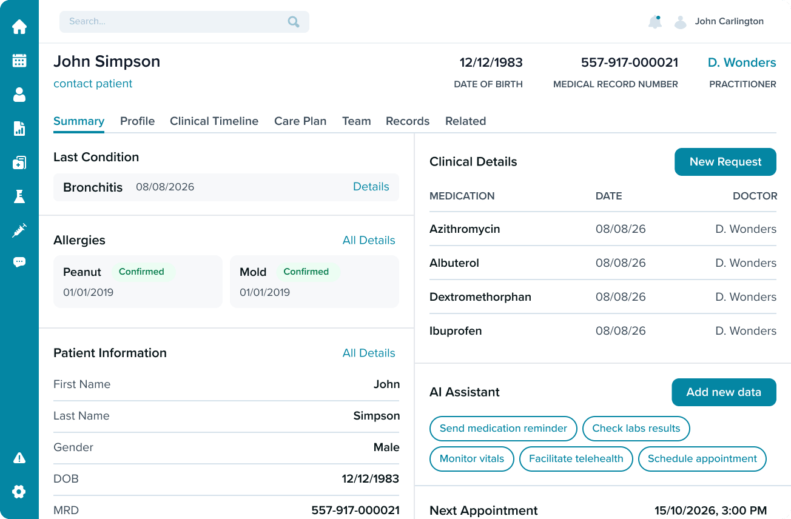Click the search magnifier icon
The height and width of the screenshot is (519, 791).
point(294,22)
